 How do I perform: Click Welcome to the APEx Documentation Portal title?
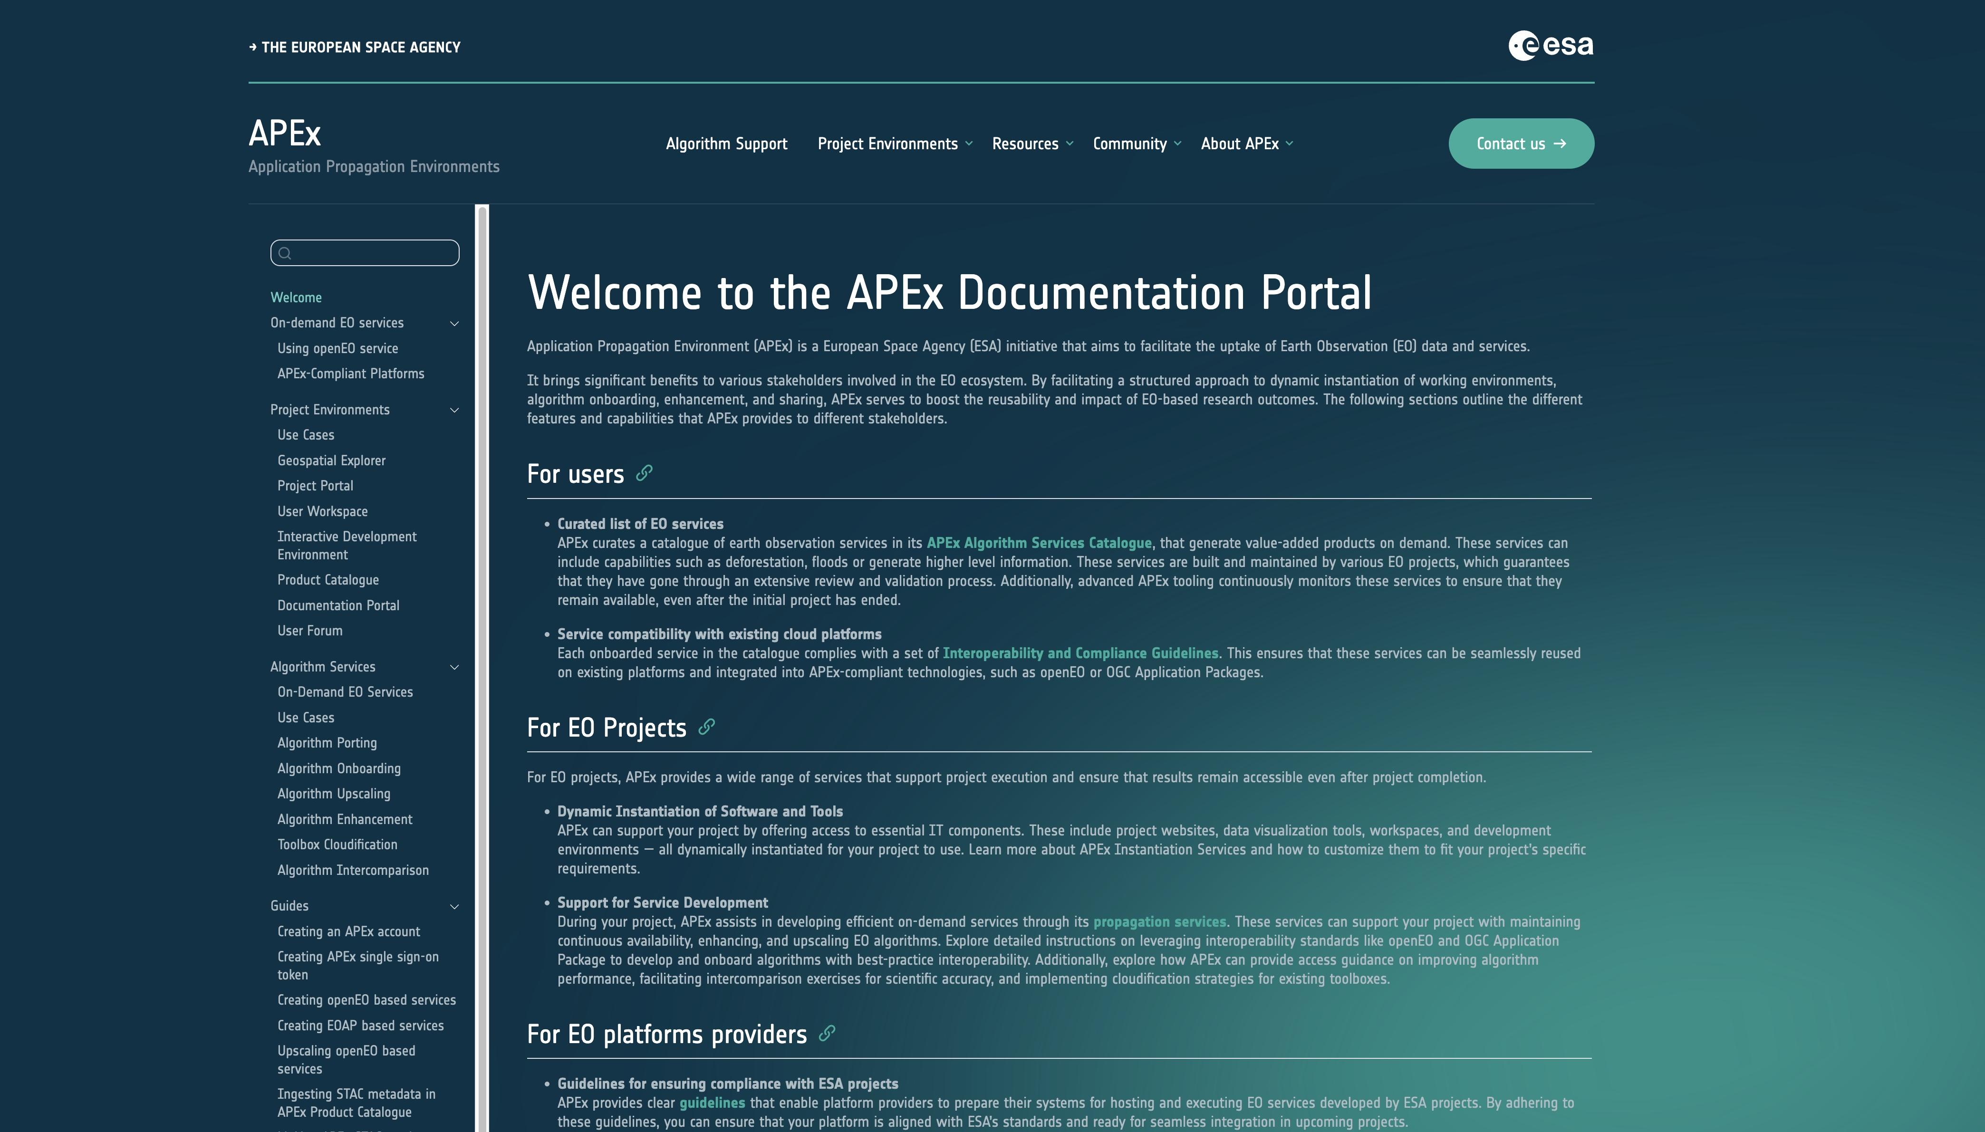click(949, 293)
